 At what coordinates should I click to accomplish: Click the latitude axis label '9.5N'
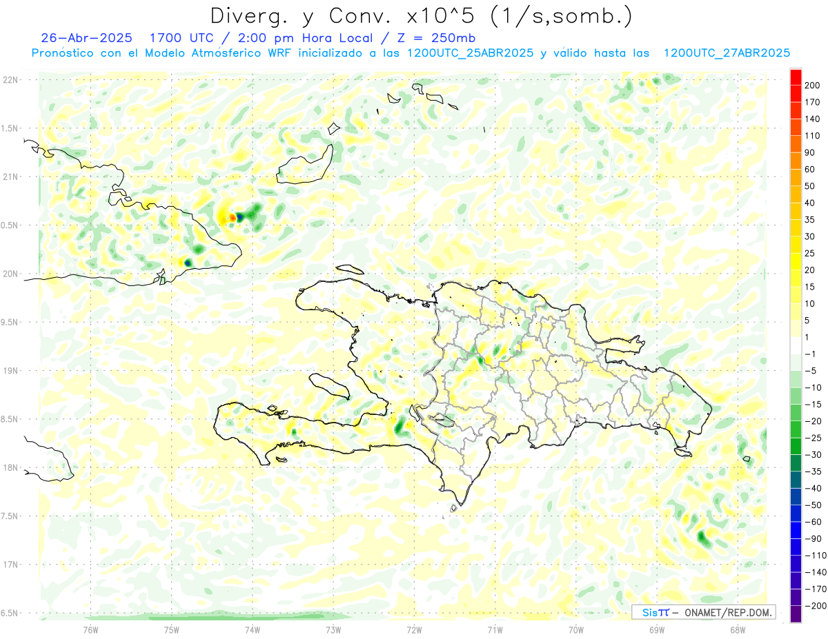point(9,323)
